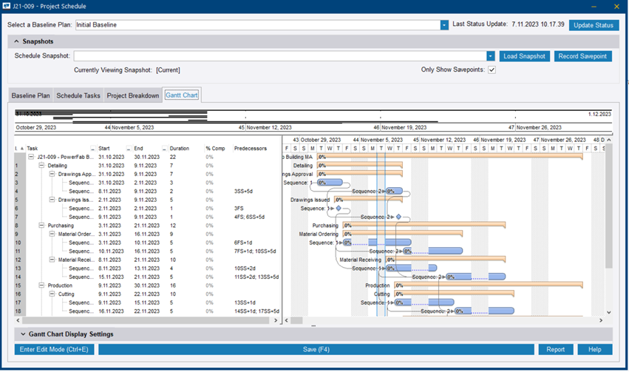Click the J21-009 app icon in the title bar
This screenshot has width=629, height=372.
7,7
